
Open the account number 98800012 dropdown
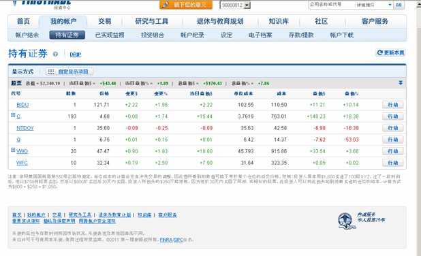tap(247, 5)
